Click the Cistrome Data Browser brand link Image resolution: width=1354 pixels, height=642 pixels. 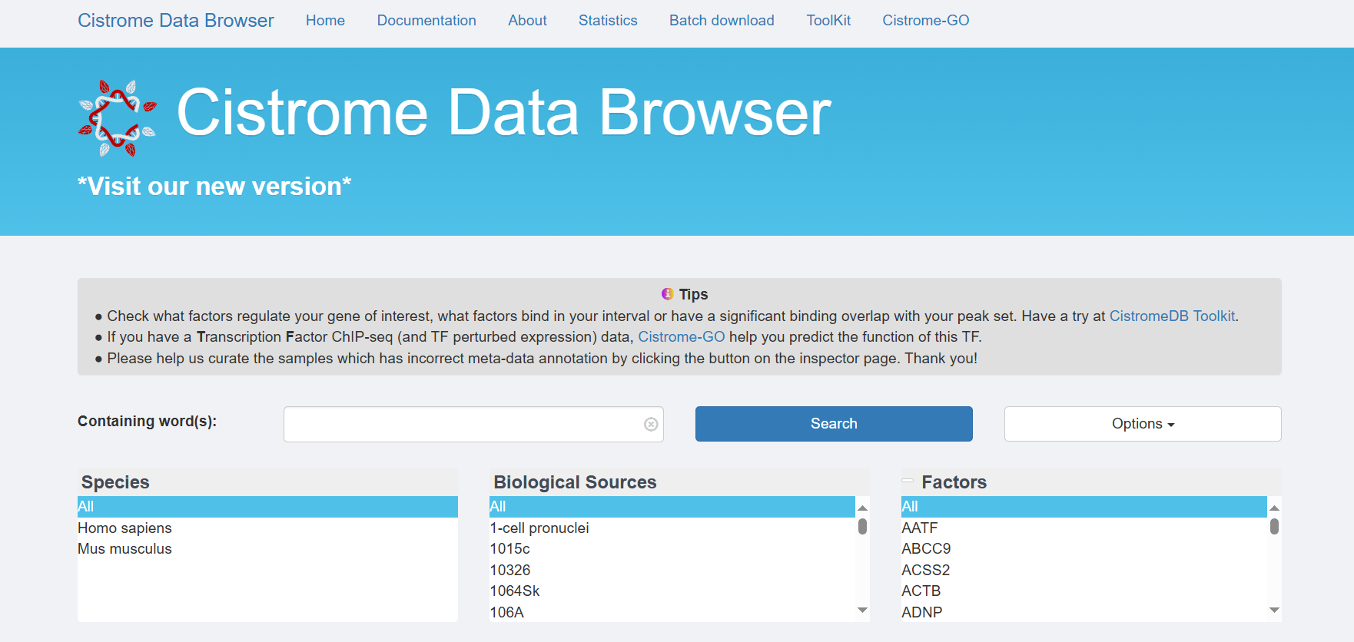176,21
